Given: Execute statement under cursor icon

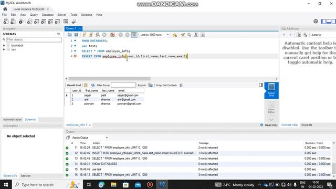Looking at the screenshot, I should pos(91,35).
